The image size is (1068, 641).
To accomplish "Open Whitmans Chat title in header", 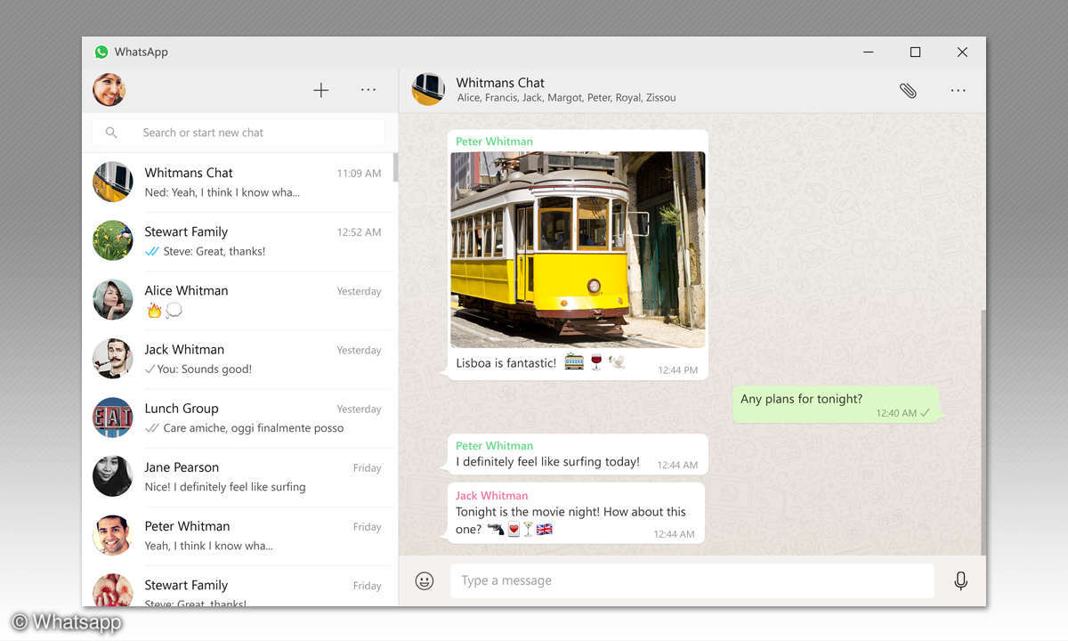I will (500, 82).
